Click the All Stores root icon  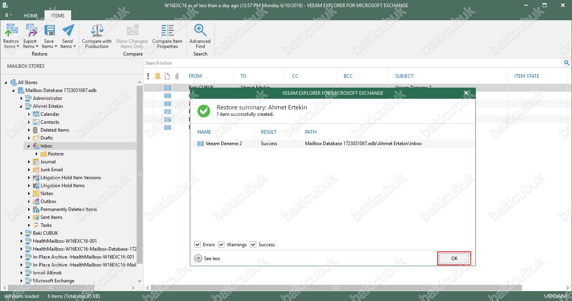coord(14,82)
